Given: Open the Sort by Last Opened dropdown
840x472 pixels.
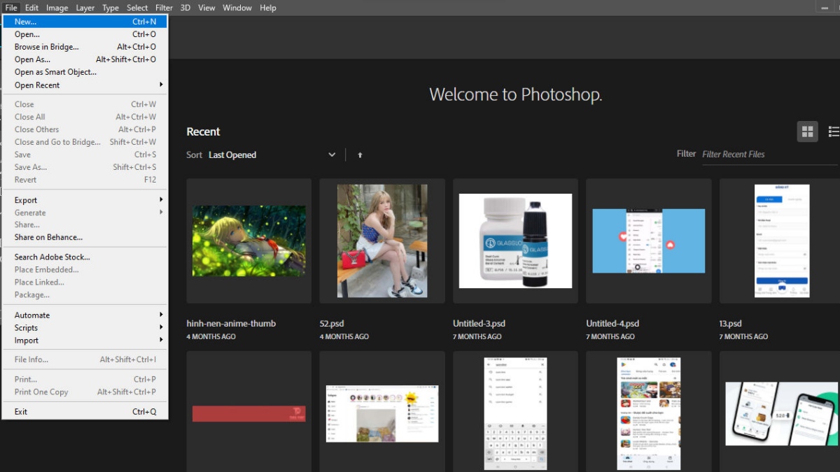Looking at the screenshot, I should (272, 155).
